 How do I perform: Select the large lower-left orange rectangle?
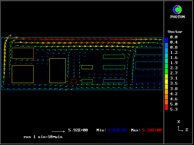tap(23, 74)
